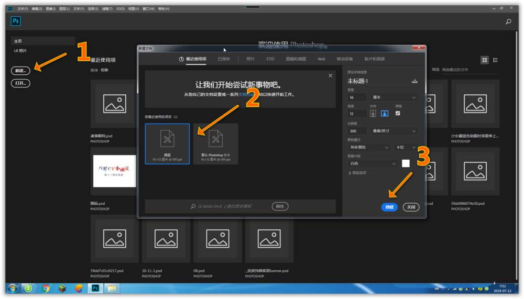Click the 前往 button beside Adobe Stock search
This screenshot has width=524, height=299.
tap(280, 206)
